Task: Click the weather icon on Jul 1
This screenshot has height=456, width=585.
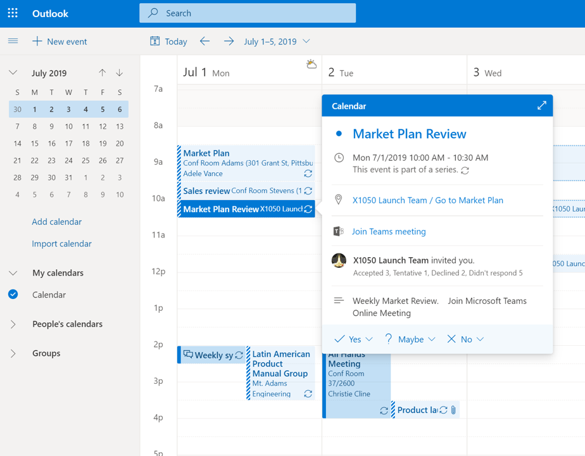Action: [311, 64]
